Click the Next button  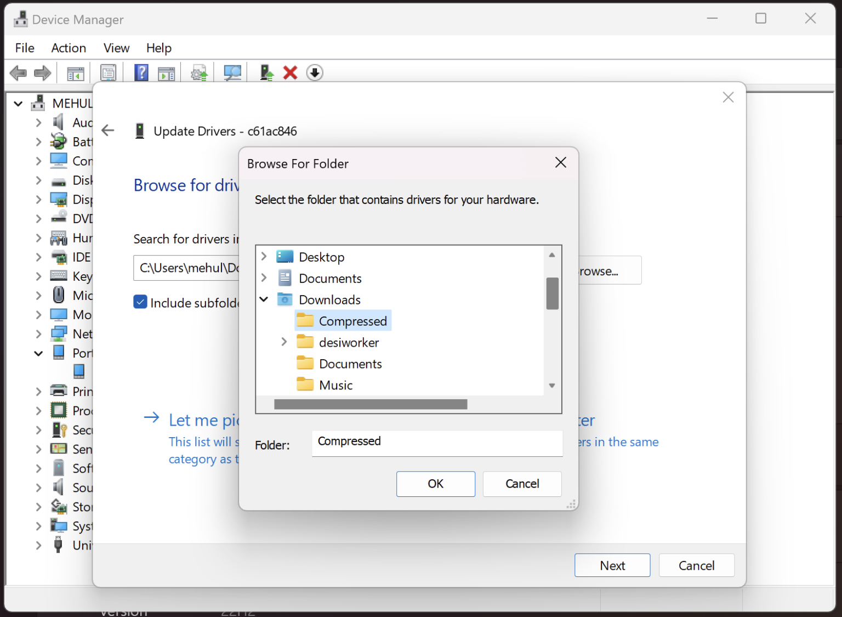coord(612,565)
